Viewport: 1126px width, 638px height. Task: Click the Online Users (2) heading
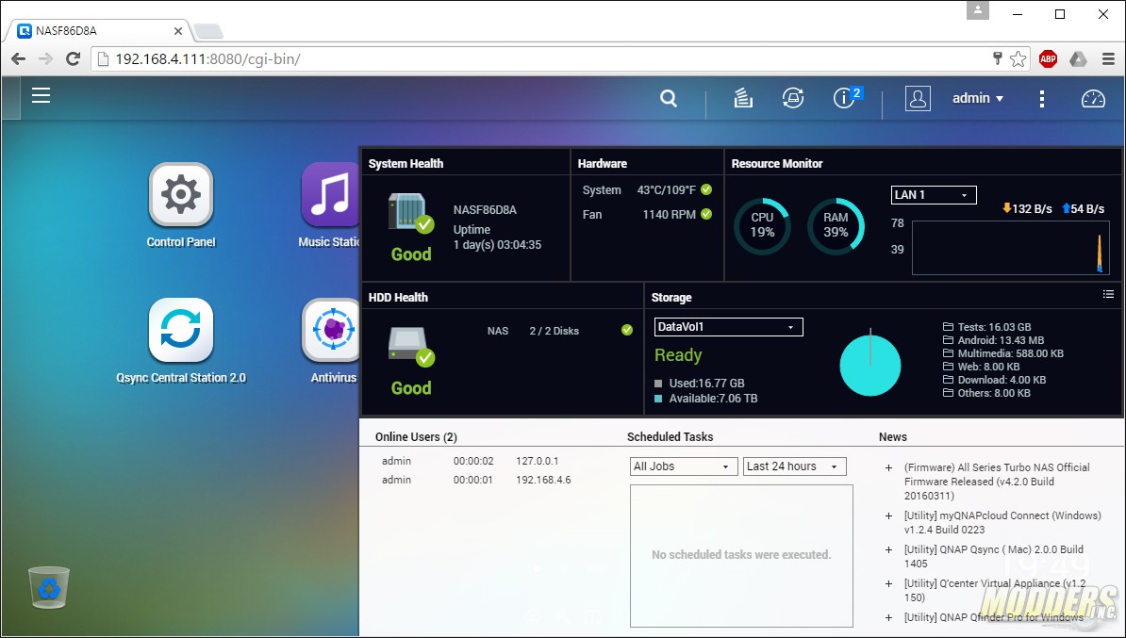click(416, 437)
